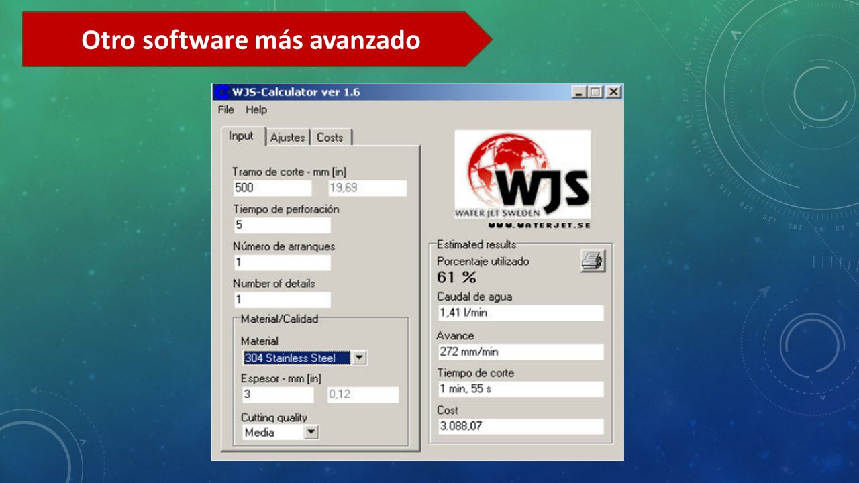Switch to the Input tab
This screenshot has width=859, height=483.
(241, 136)
